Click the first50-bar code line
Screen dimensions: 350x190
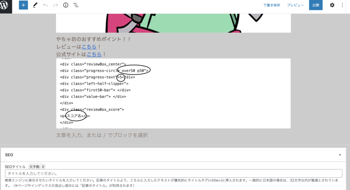95,90
